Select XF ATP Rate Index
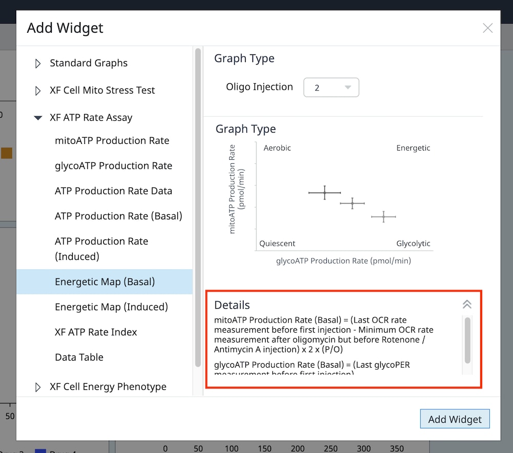This screenshot has height=453, width=513. click(96, 332)
